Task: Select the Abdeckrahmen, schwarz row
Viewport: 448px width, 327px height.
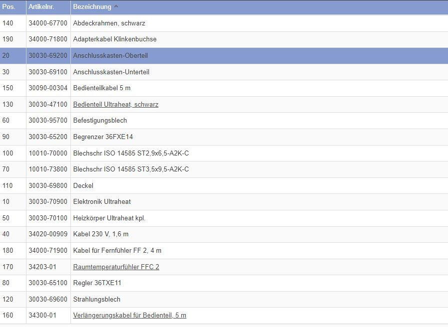Action: click(109, 23)
